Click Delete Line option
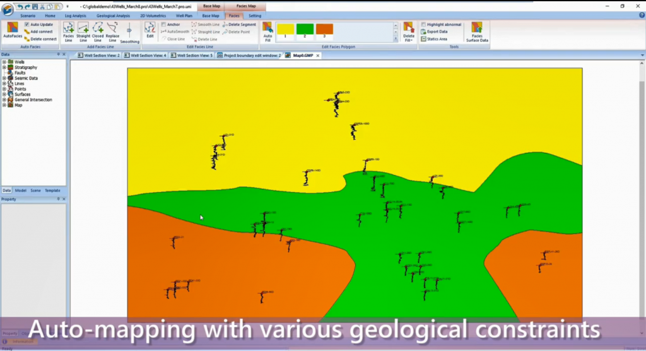646x351 pixels. [204, 39]
